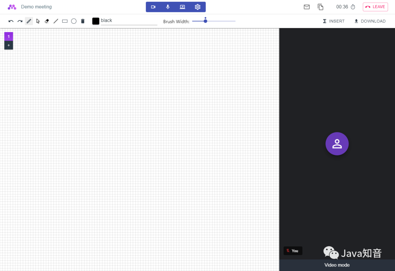Click the stopwatch timer icon
Image resolution: width=395 pixels, height=271 pixels.
click(x=353, y=7)
